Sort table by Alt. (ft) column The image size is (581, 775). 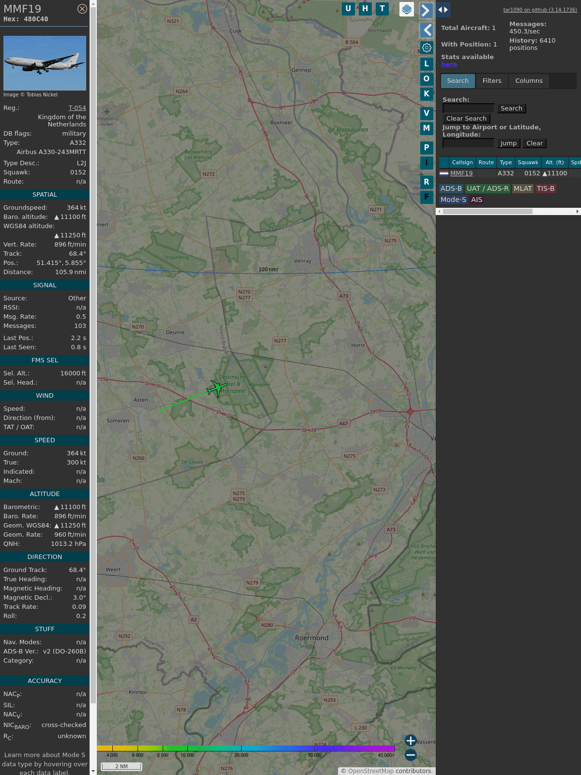click(x=555, y=162)
